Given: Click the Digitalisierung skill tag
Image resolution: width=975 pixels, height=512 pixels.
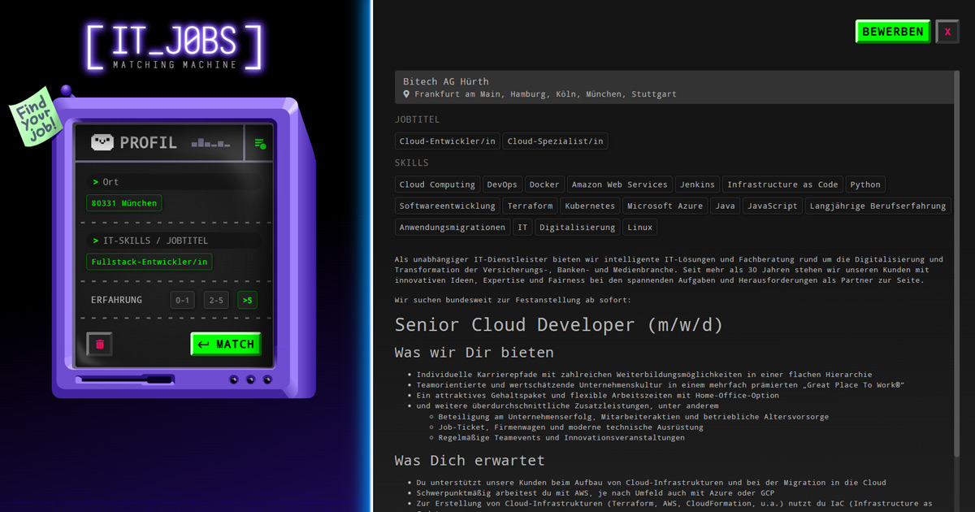Looking at the screenshot, I should (578, 227).
